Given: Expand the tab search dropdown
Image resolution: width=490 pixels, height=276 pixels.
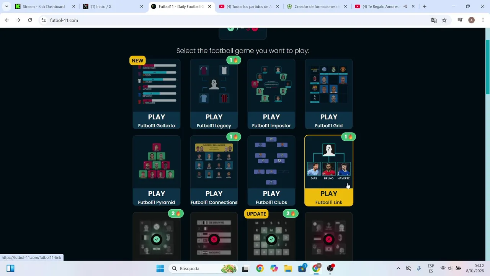Looking at the screenshot, I should [7, 7].
